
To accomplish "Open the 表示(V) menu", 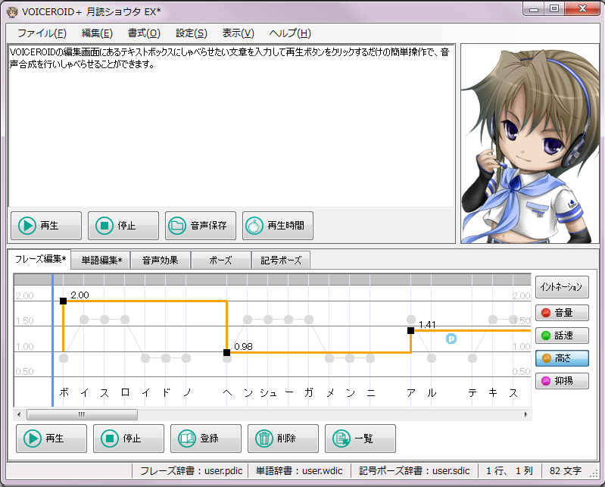I will (x=238, y=33).
